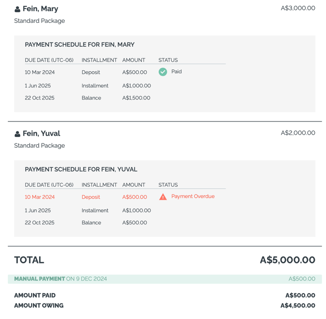Click the Due Date column header in Yuval's schedule
The height and width of the screenshot is (319, 326).
[49, 185]
